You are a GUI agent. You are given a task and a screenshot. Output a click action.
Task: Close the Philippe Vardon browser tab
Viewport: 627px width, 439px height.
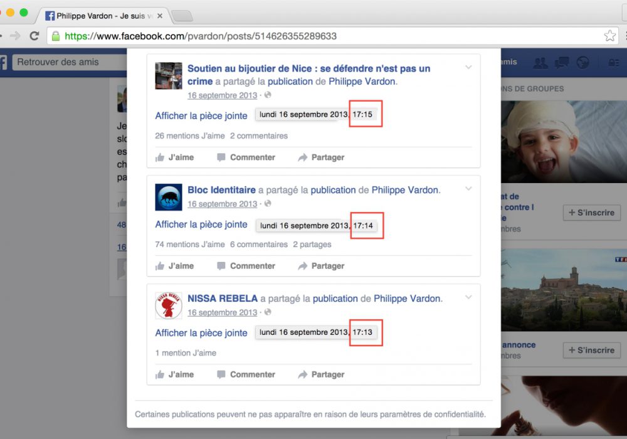pos(160,16)
